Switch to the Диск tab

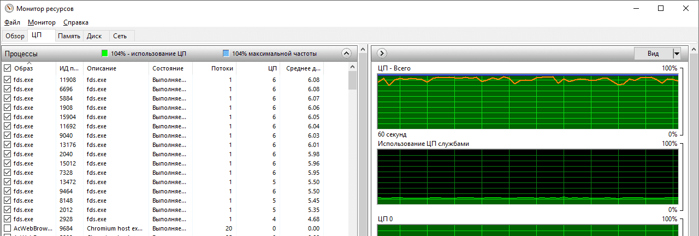pos(94,36)
